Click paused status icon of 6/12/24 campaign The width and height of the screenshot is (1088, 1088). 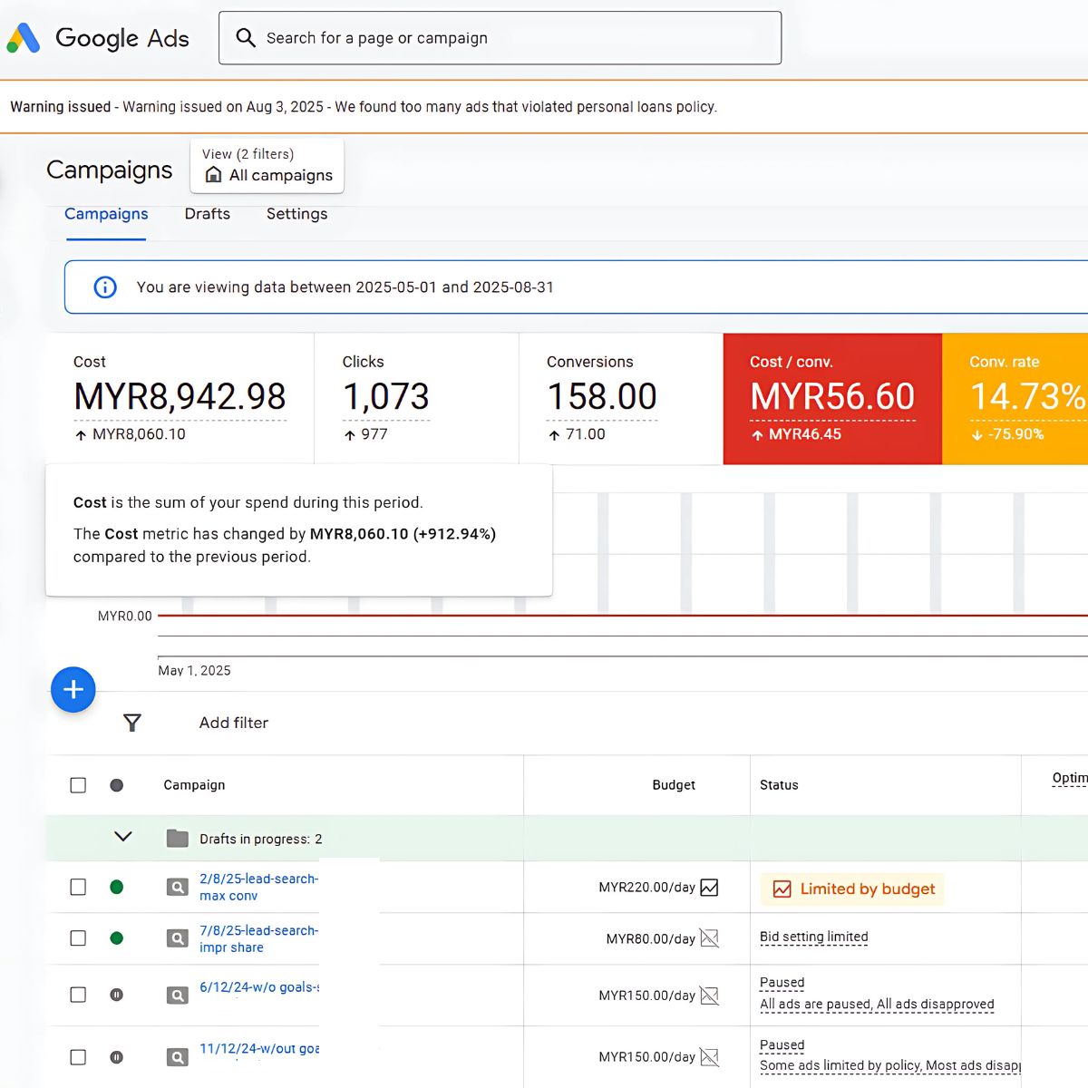tap(116, 995)
